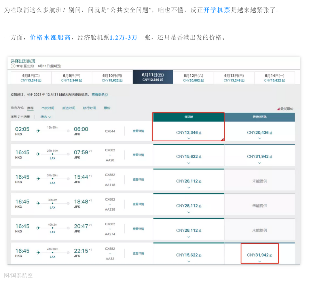Expand AA32 premium economy CNY31,942 chevron
Image resolution: width=311 pixels, height=283 pixels.
[x=260, y=261]
